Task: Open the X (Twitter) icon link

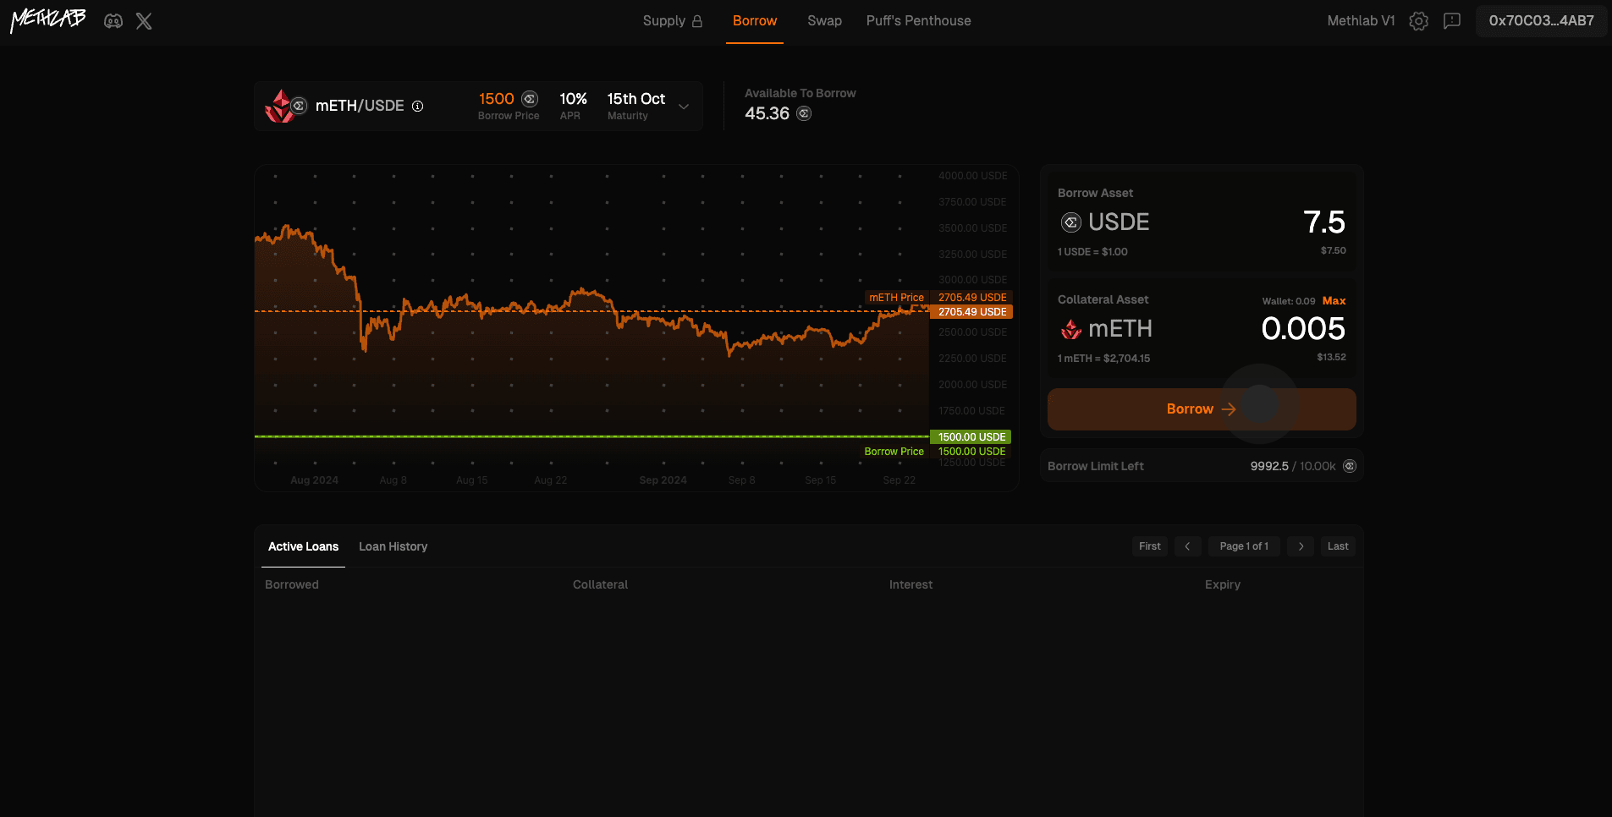Action: (x=144, y=21)
